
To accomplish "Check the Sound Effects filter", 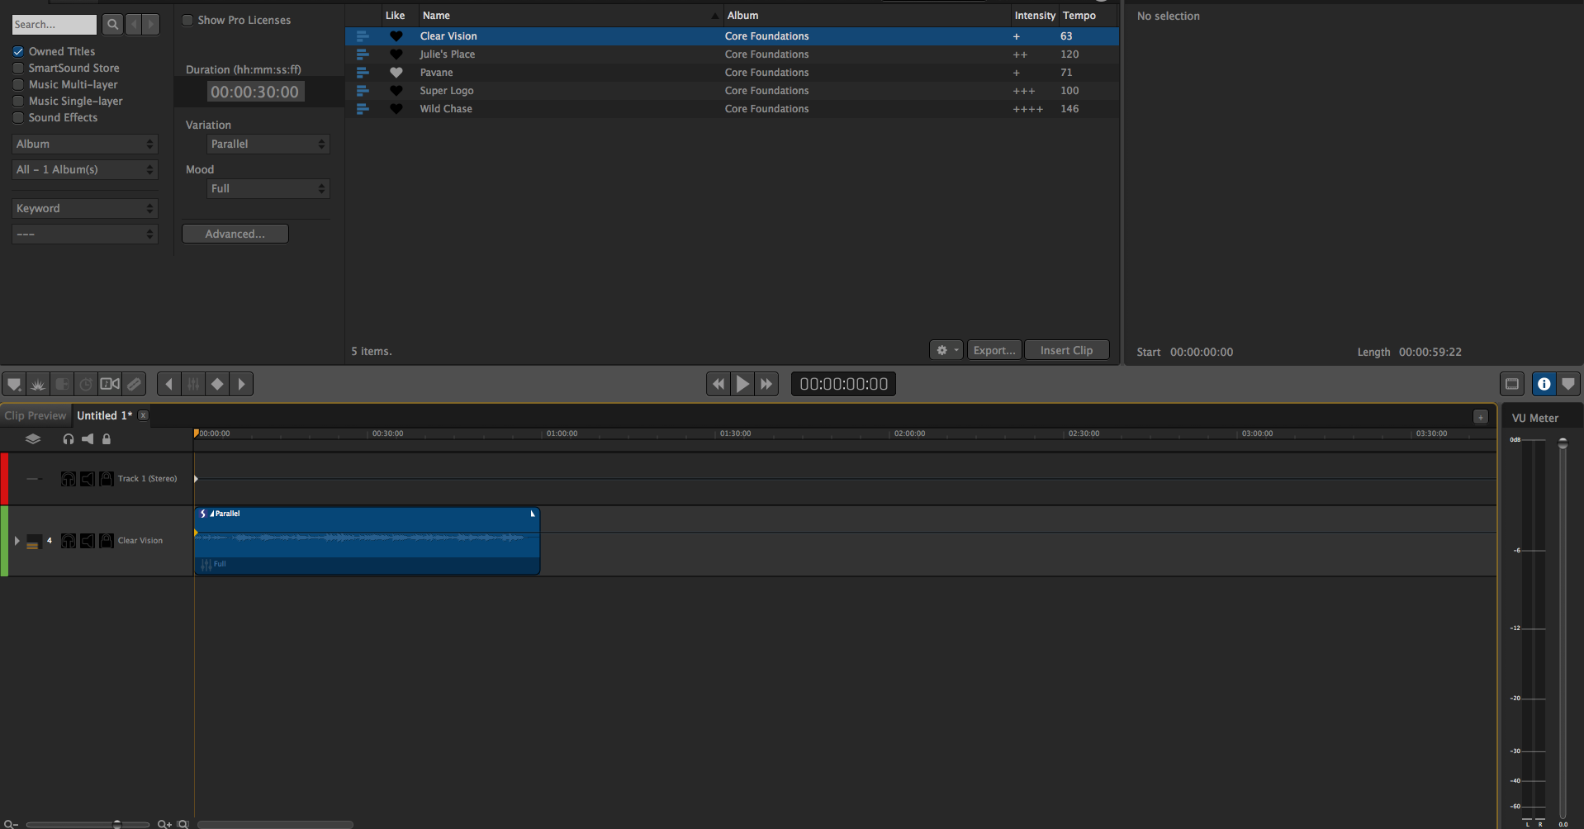I will 18,117.
